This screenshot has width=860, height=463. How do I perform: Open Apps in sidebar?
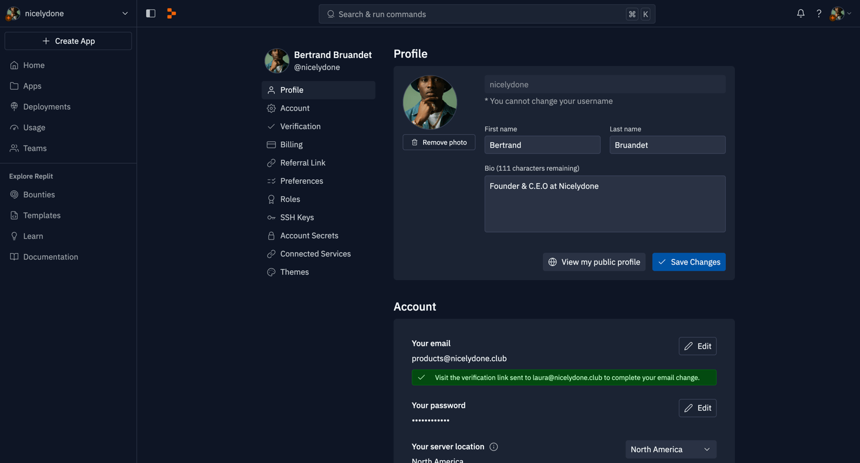(x=68, y=86)
